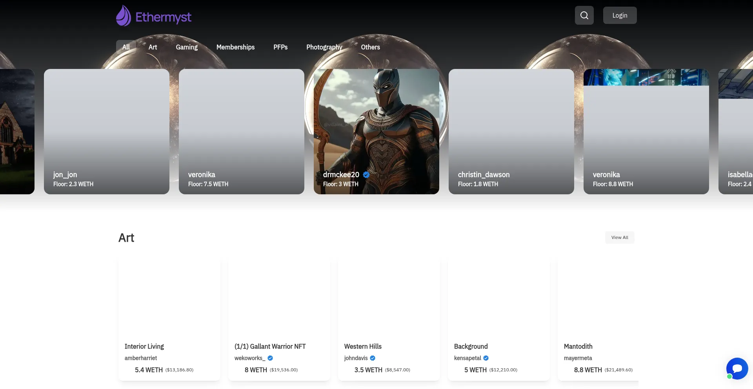This screenshot has width=753, height=389.
Task: Open the Background NFT title
Action: [471, 346]
